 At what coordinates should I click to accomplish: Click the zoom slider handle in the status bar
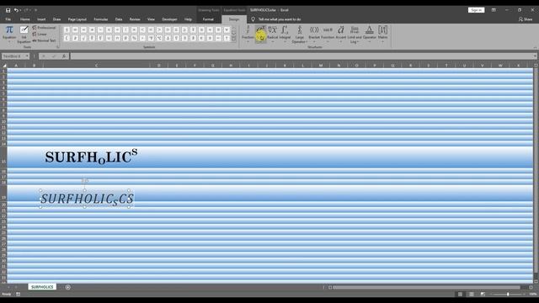pos(508,294)
